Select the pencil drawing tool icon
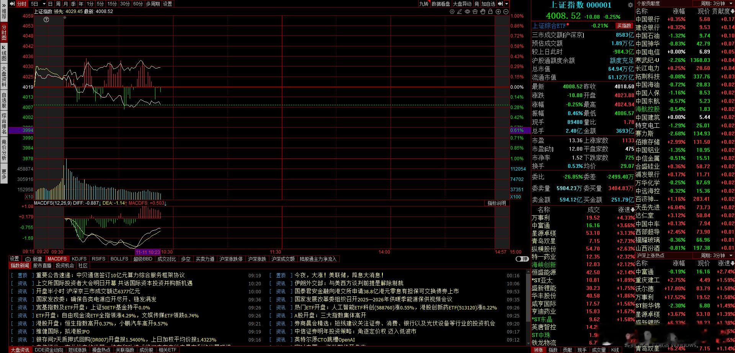 click(x=460, y=12)
